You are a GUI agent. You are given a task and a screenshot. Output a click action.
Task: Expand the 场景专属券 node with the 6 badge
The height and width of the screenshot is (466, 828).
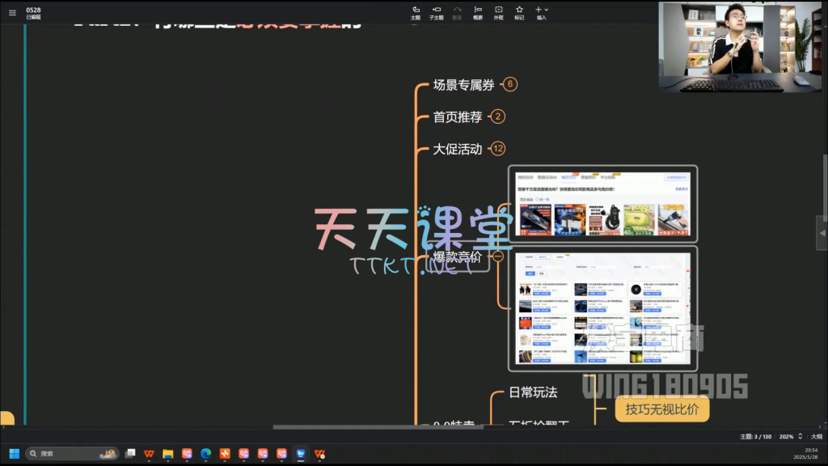click(x=509, y=84)
